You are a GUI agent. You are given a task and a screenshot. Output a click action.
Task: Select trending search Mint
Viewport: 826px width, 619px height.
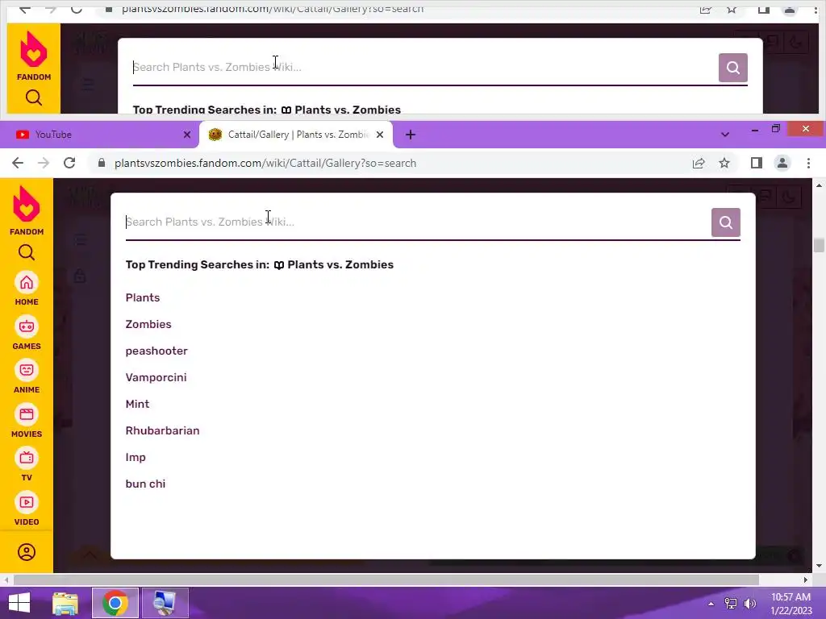point(137,404)
